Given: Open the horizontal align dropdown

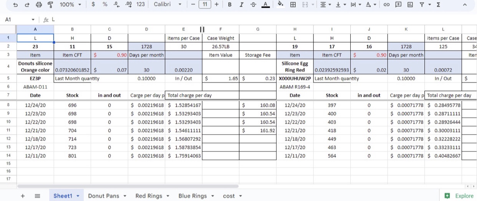Looking at the screenshot, I should click(325, 5).
